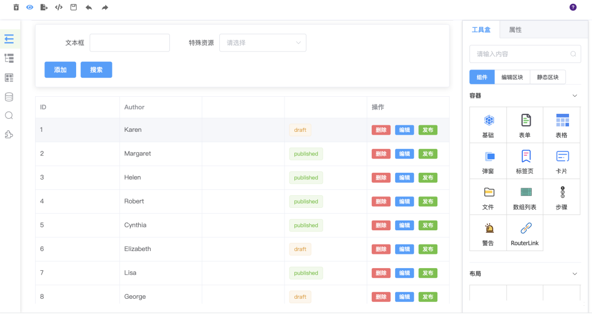Select the 步骤 steps component
The image size is (592, 314).
[562, 197]
